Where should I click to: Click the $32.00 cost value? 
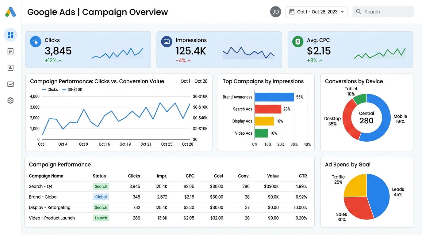[217, 218]
